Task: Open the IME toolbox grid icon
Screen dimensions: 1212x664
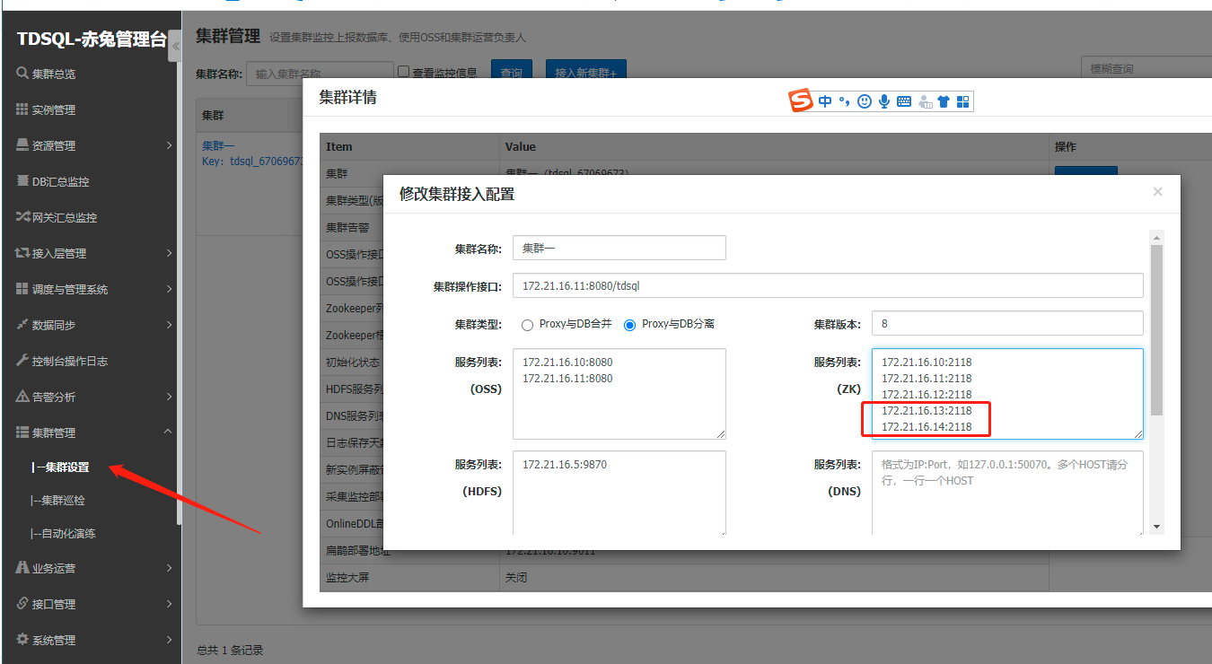Action: click(963, 101)
